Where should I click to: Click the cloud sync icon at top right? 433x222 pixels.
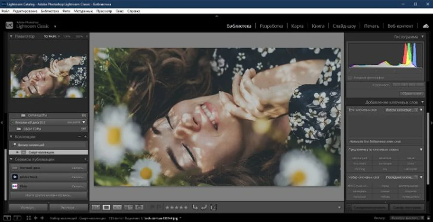(x=425, y=26)
